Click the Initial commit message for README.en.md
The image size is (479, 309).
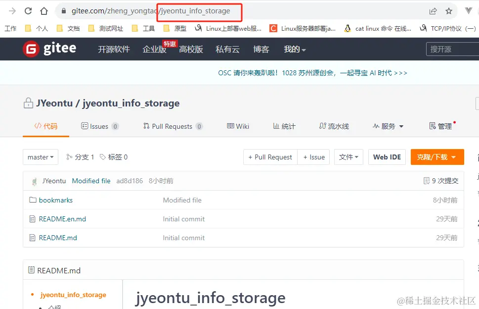(183, 219)
